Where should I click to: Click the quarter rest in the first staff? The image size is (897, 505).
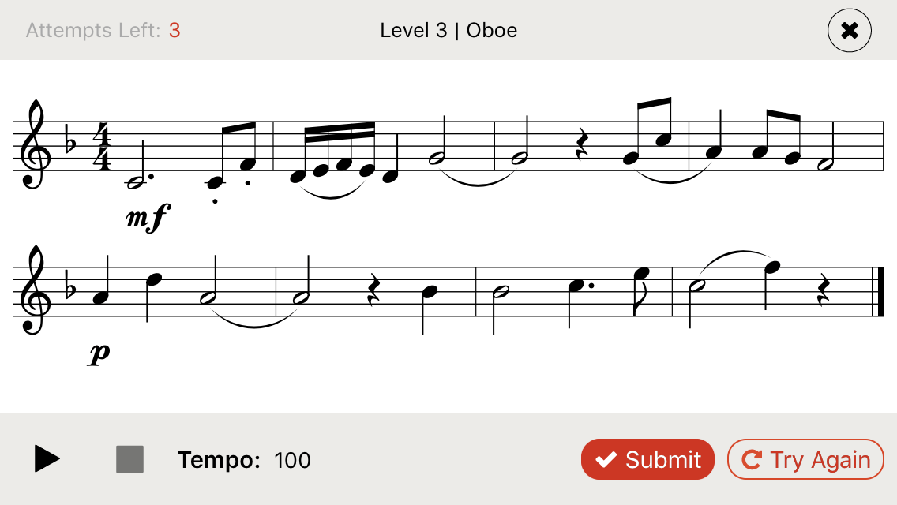click(x=582, y=144)
